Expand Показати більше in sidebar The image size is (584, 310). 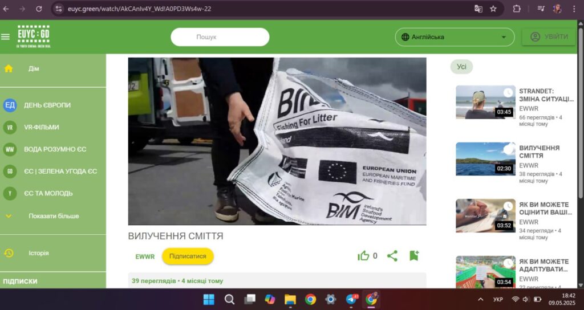[53, 216]
